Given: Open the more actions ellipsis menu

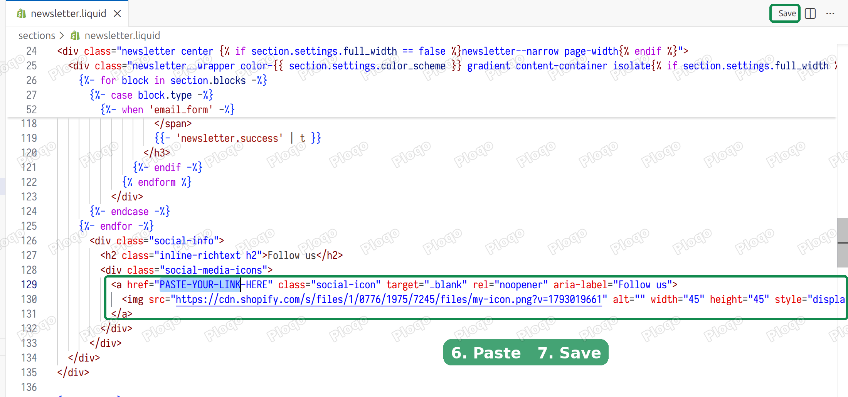Looking at the screenshot, I should [x=830, y=13].
